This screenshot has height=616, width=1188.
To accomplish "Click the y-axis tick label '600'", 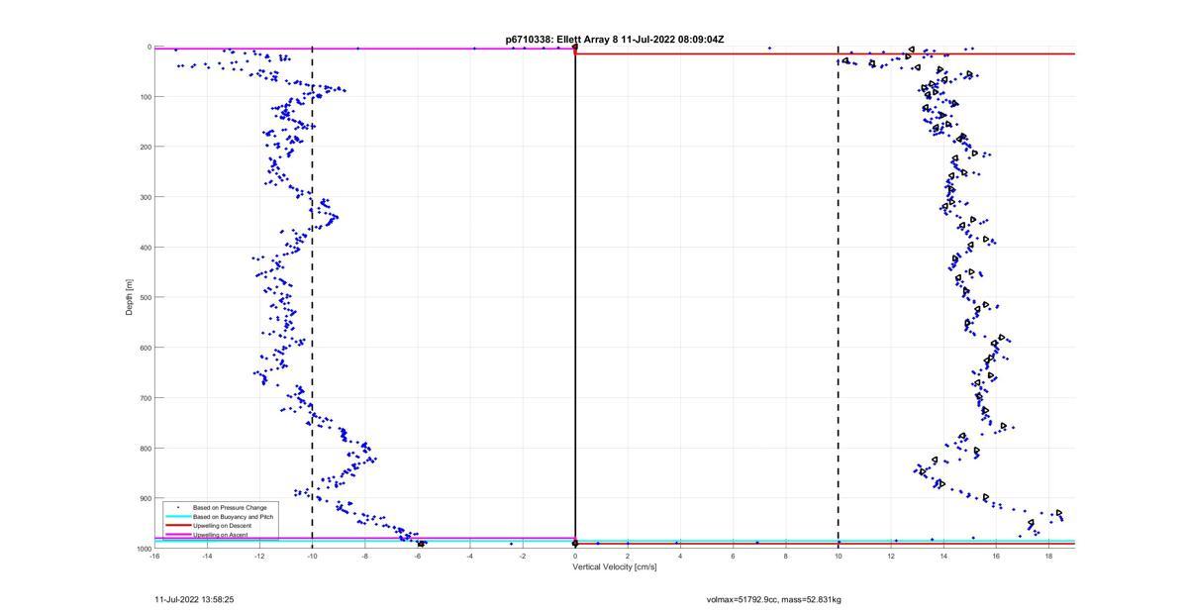I will [145, 348].
